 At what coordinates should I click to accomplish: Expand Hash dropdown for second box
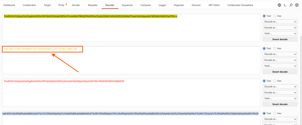coord(280,66)
